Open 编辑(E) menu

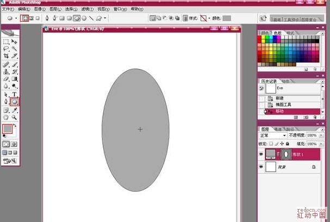point(24,9)
